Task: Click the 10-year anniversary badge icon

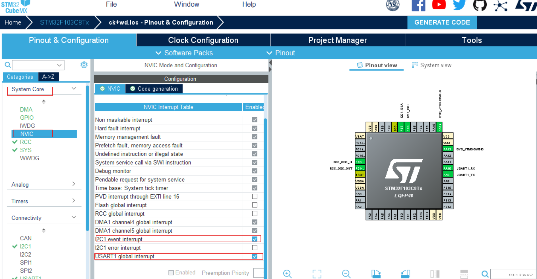Action: click(x=393, y=5)
